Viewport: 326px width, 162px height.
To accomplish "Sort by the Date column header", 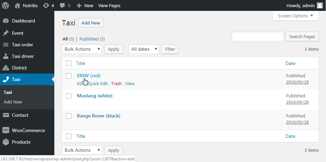I will (290, 63).
